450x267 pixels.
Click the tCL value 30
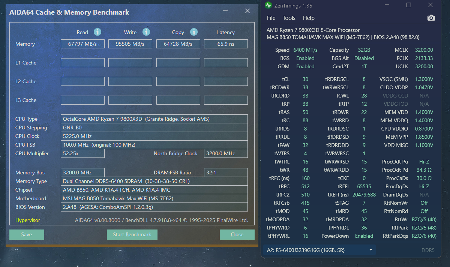(305, 79)
